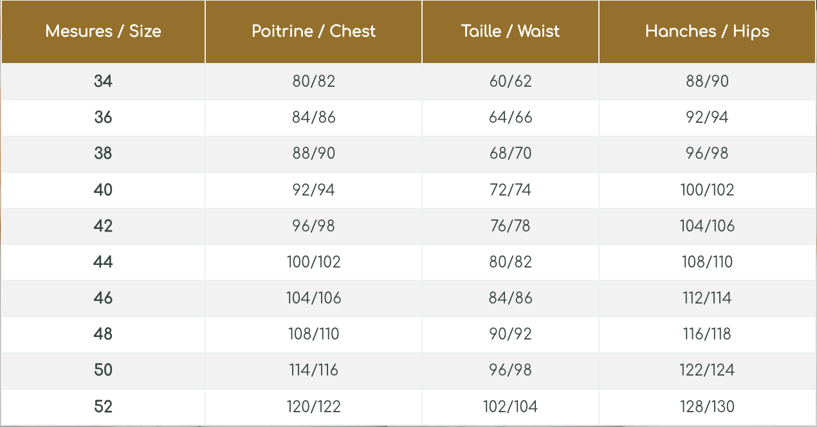
Task: Select the size 48 label
Action: (x=103, y=334)
